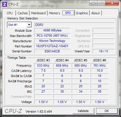Click the empty Buffered field
This screenshot has height=117, width=121.
pyautogui.click(x=104, y=41)
